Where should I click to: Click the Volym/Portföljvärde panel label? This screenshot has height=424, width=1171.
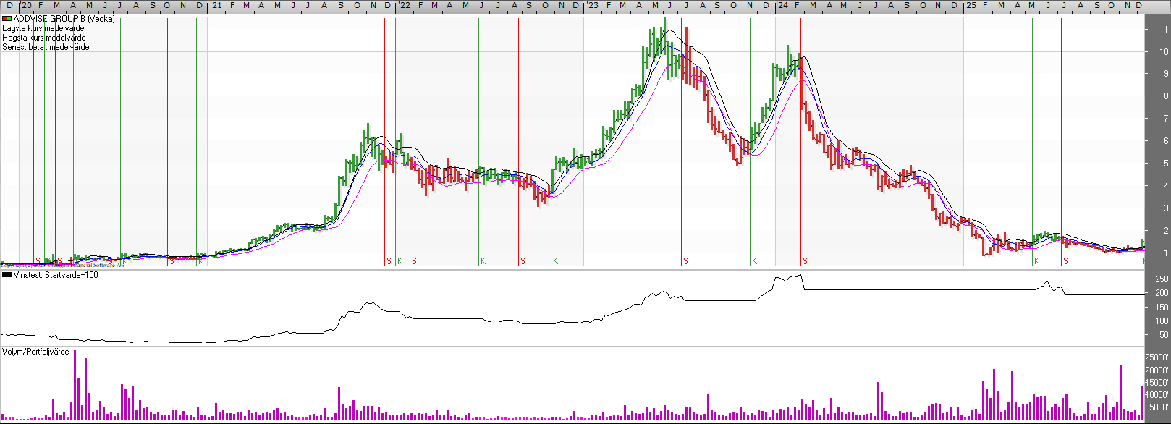point(35,352)
